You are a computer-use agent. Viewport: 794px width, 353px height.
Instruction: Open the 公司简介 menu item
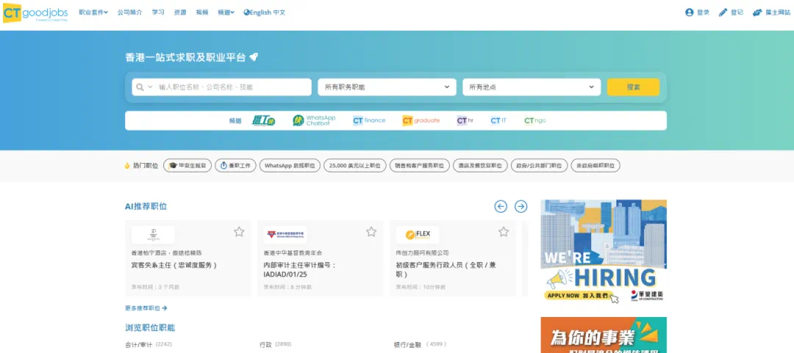coord(129,12)
